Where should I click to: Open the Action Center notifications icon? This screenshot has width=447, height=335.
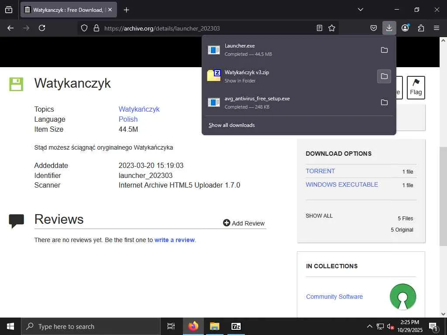pos(433,327)
